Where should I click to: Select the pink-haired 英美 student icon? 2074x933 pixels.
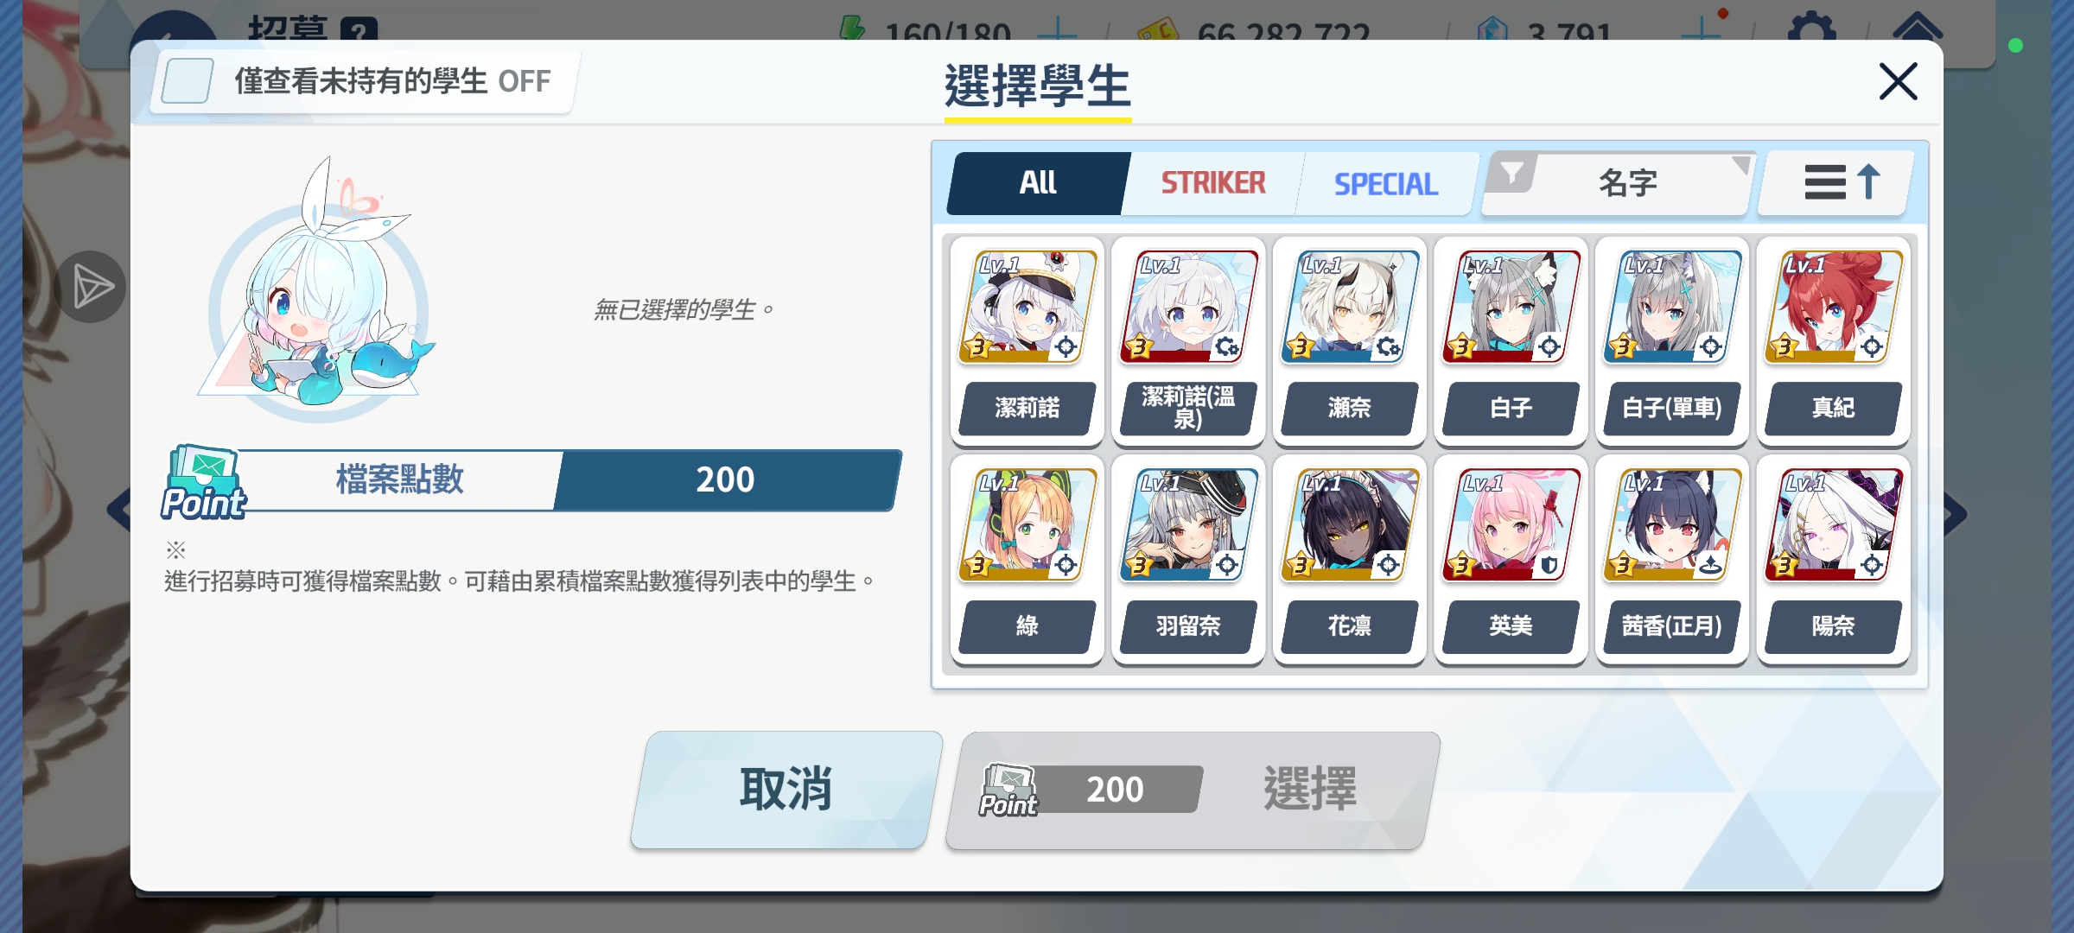pos(1511,525)
